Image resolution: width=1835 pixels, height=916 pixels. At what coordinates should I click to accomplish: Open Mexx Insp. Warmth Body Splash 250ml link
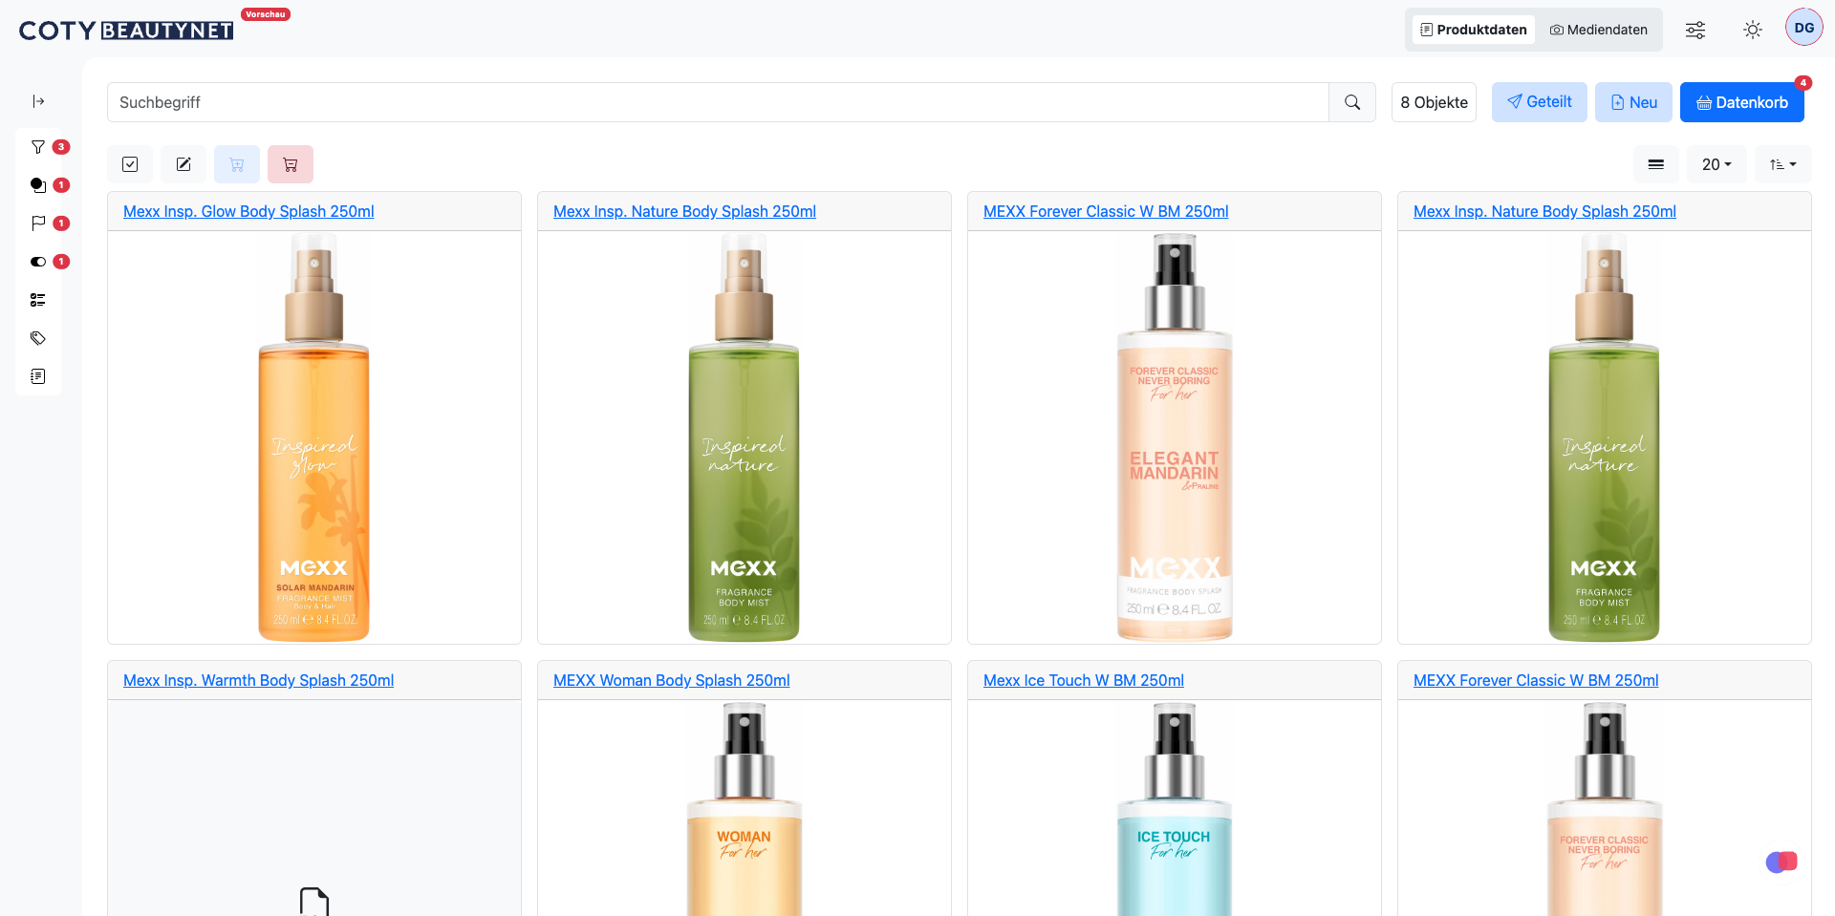pos(258,680)
